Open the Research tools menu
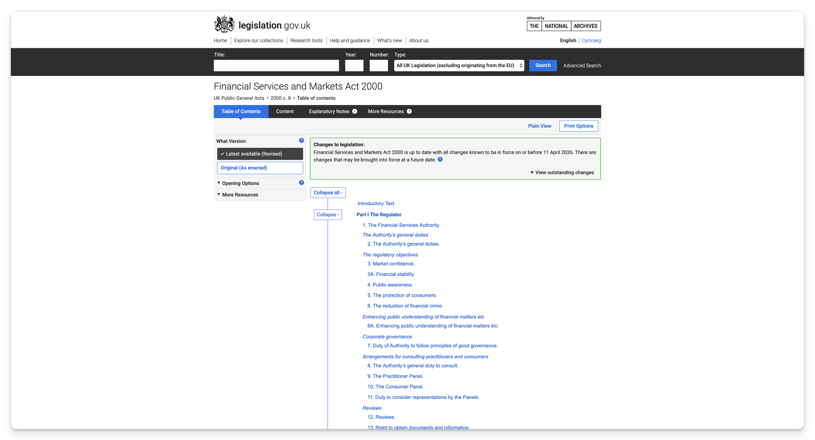The image size is (815, 440). pos(306,40)
